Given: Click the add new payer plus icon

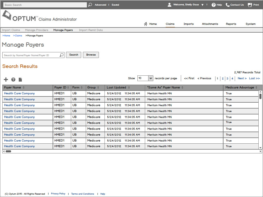Looking at the screenshot, I should point(6,80).
